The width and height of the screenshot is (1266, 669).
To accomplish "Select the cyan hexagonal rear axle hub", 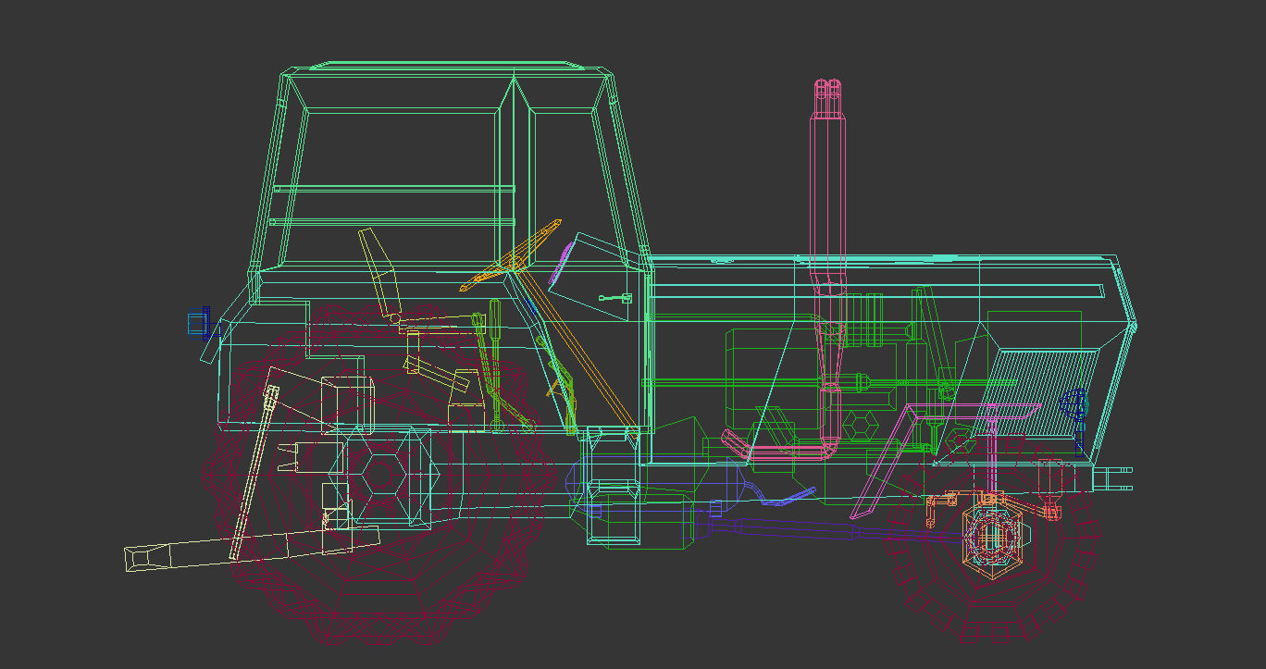I will (382, 477).
